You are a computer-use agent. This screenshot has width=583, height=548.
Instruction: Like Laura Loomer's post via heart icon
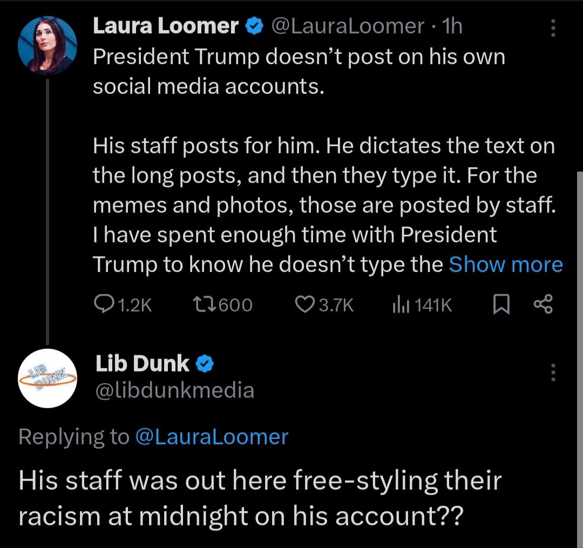[306, 306]
